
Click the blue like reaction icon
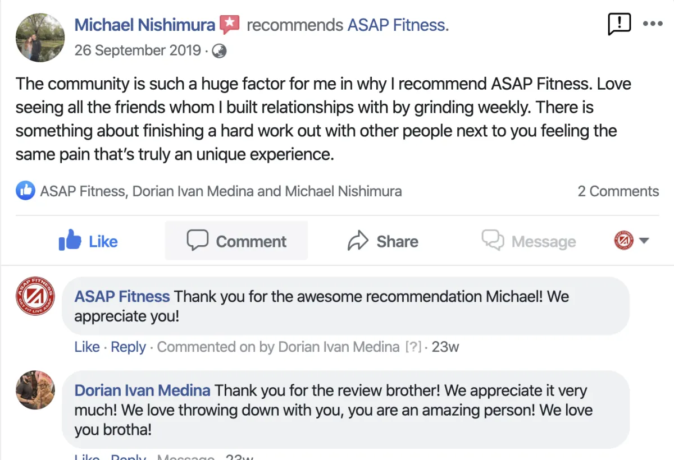(x=25, y=191)
